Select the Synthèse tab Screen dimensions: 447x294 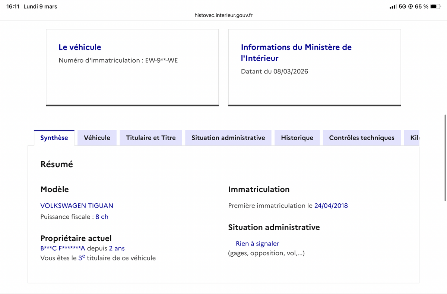(54, 138)
